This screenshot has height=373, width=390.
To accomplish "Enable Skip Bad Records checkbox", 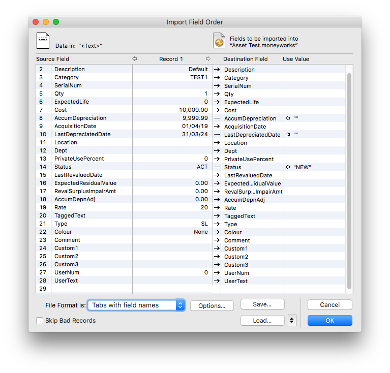I will (40, 321).
